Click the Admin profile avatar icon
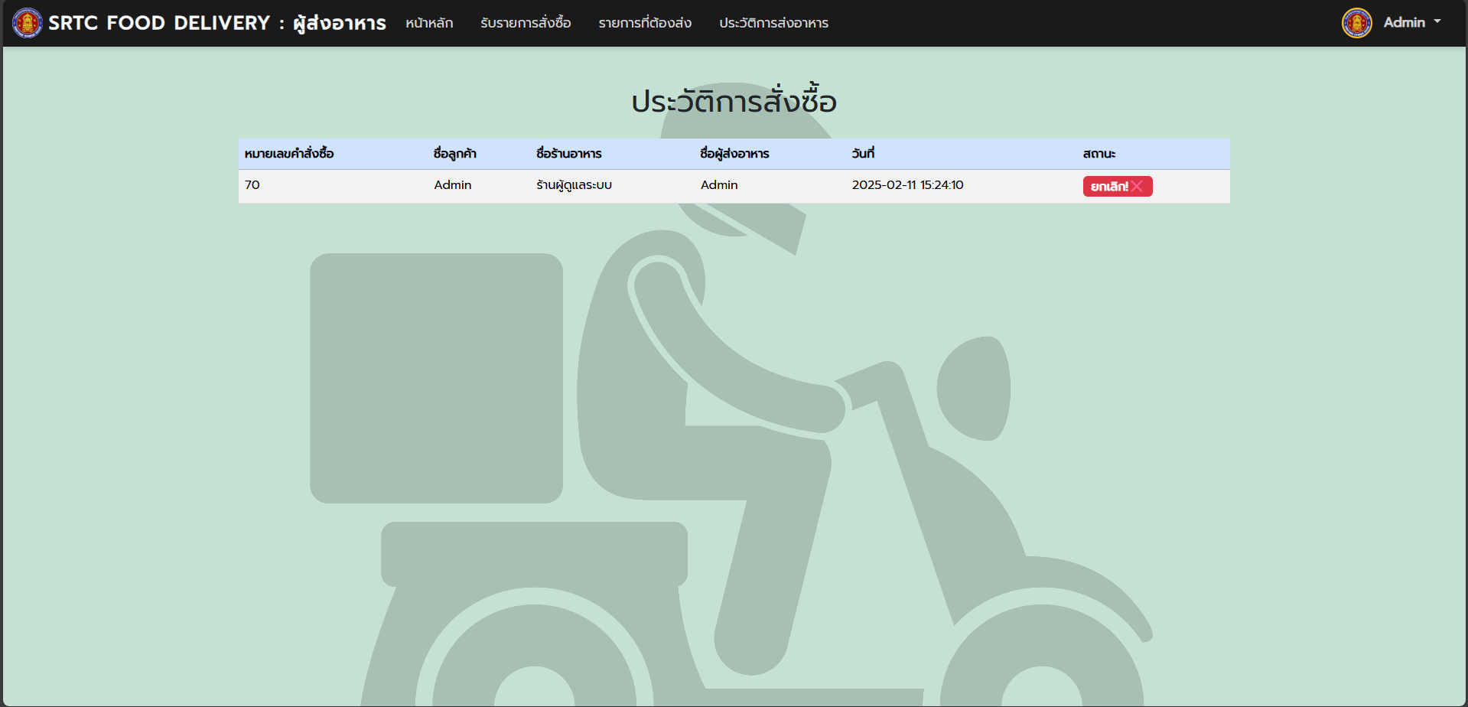The width and height of the screenshot is (1468, 707). (x=1356, y=23)
